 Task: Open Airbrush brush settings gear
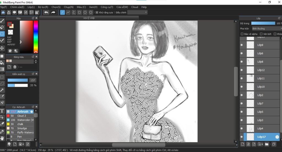(x=31, y=111)
